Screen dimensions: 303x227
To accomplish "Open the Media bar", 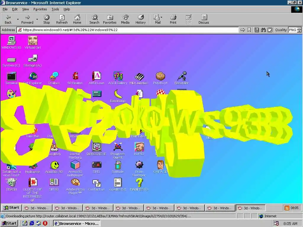I will click(125, 19).
